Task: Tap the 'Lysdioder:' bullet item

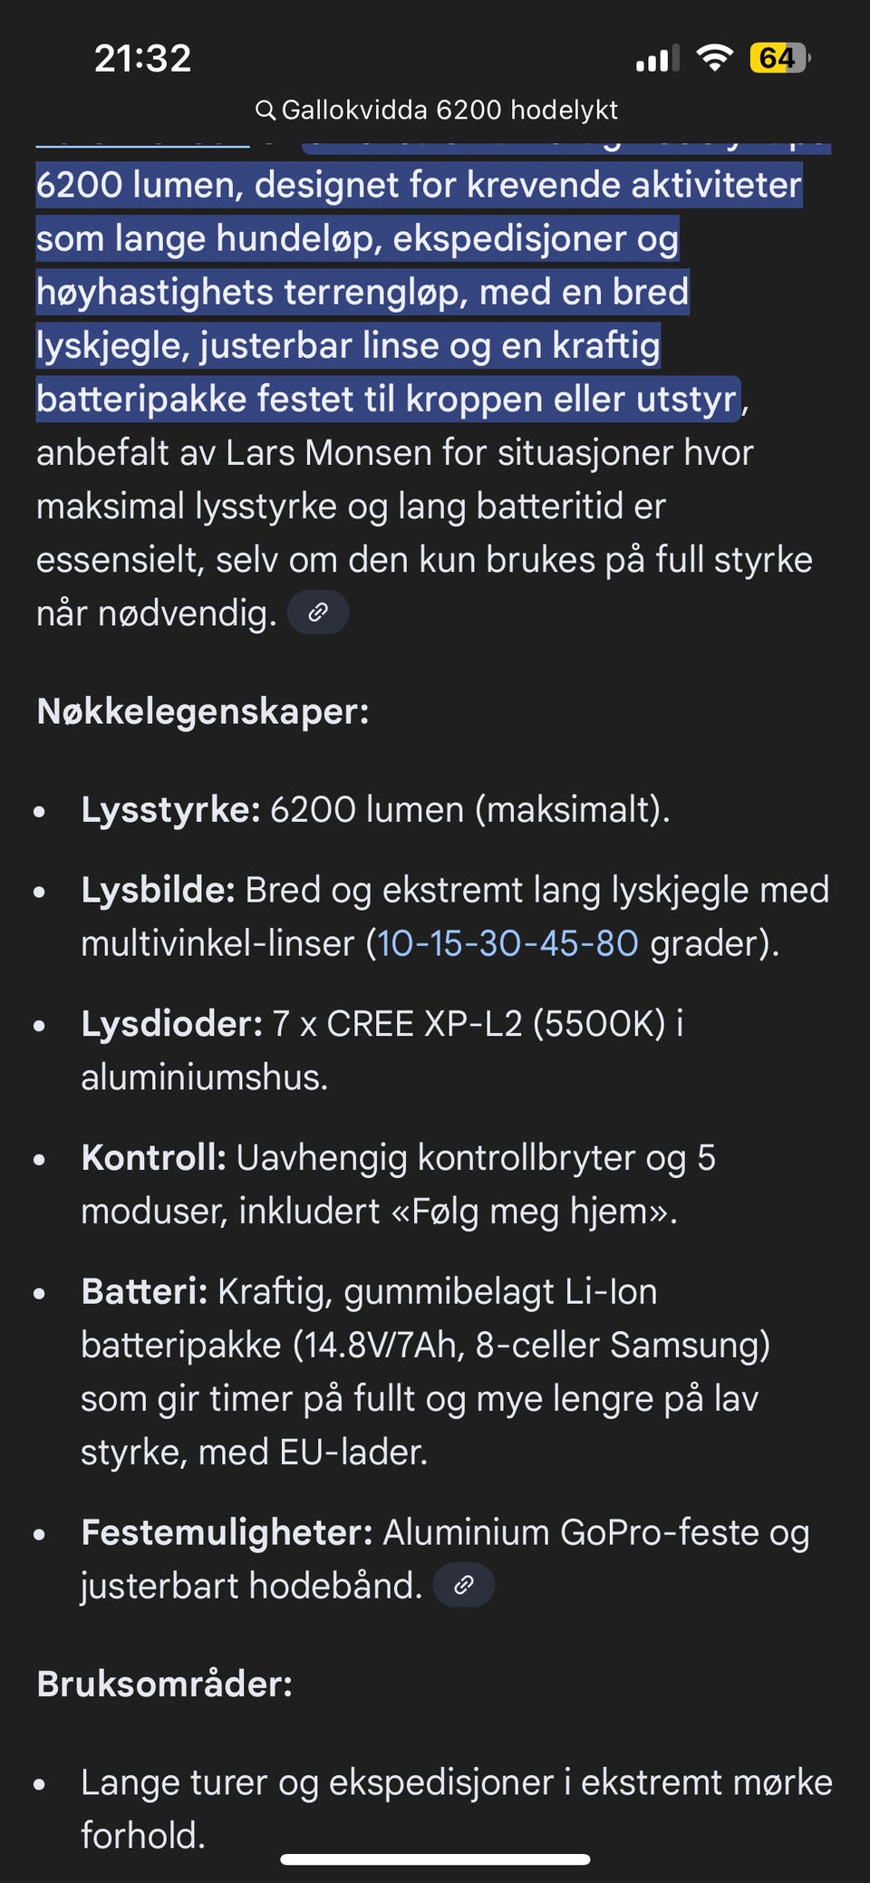Action: pos(382,1050)
